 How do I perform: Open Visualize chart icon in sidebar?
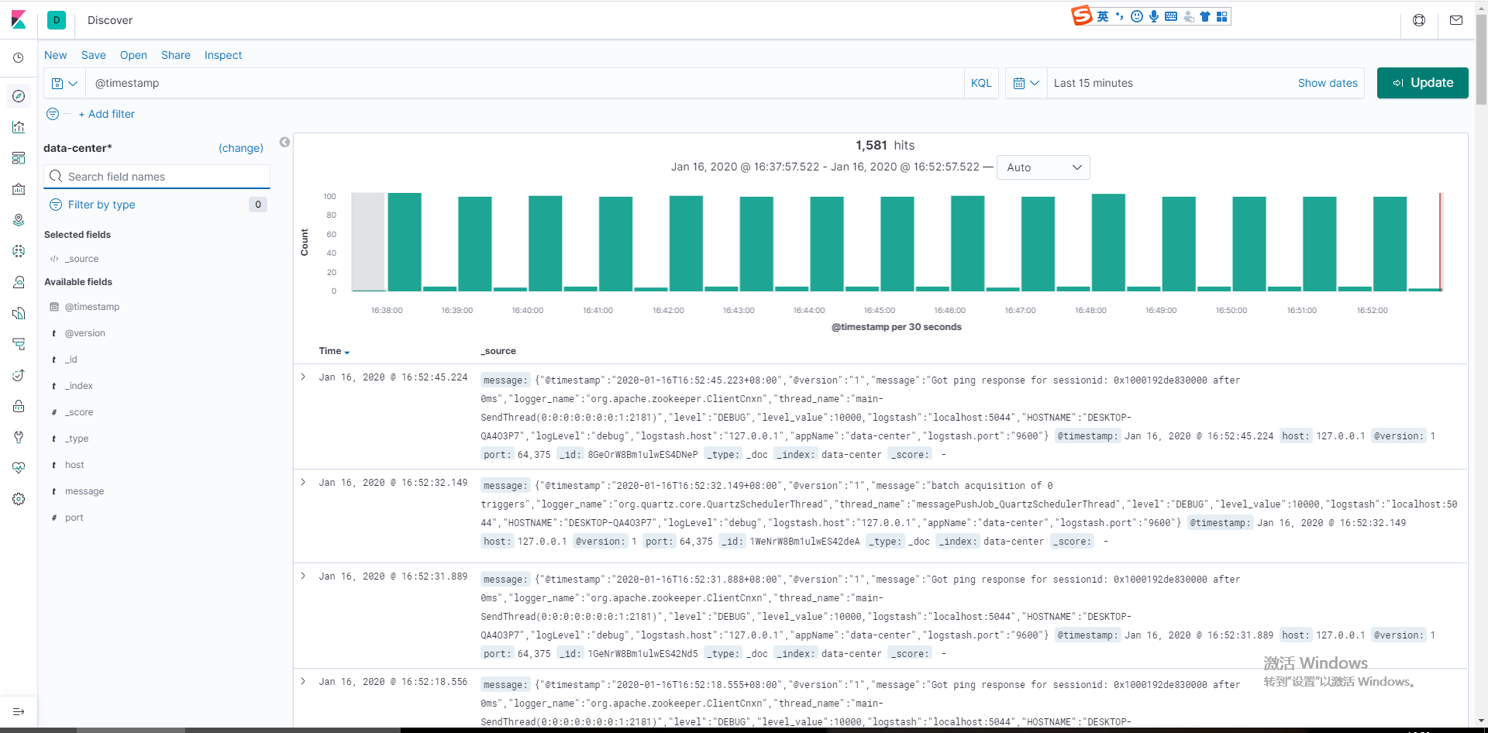pyautogui.click(x=19, y=127)
